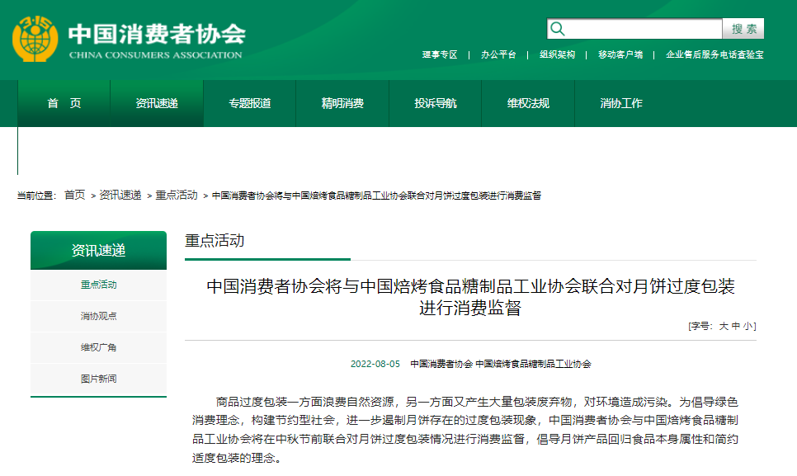Image resolution: width=797 pixels, height=476 pixels.
Task: Click the China Consumers Association logo emblem
Action: (35, 39)
